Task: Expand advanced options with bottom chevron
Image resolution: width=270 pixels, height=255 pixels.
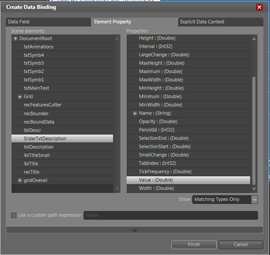Action: point(134,230)
